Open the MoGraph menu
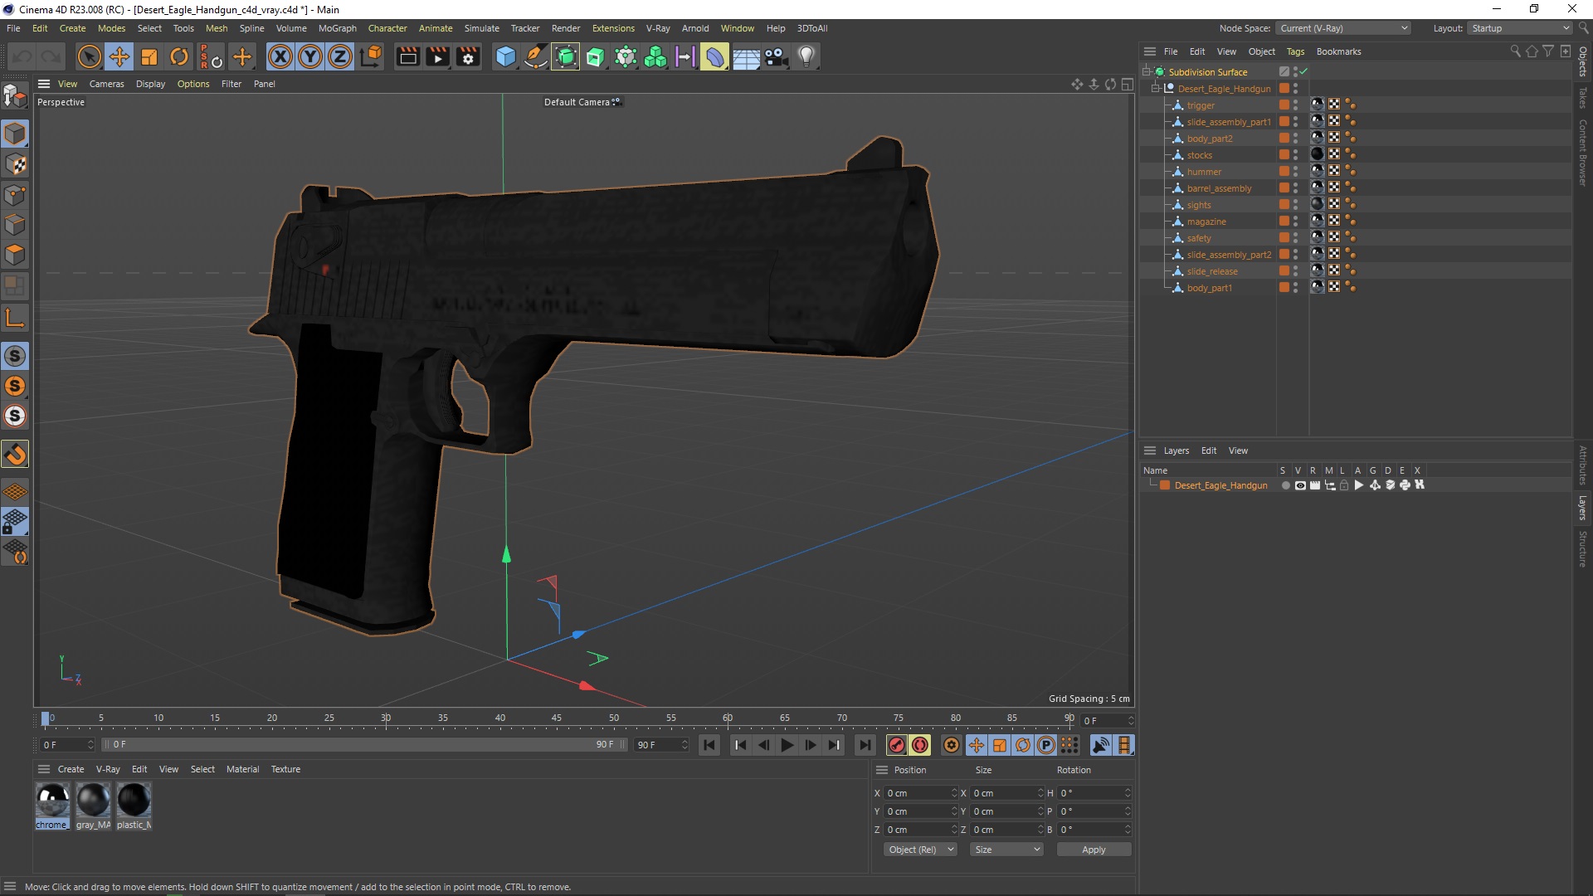Viewport: 1593px width, 896px height. pyautogui.click(x=338, y=28)
